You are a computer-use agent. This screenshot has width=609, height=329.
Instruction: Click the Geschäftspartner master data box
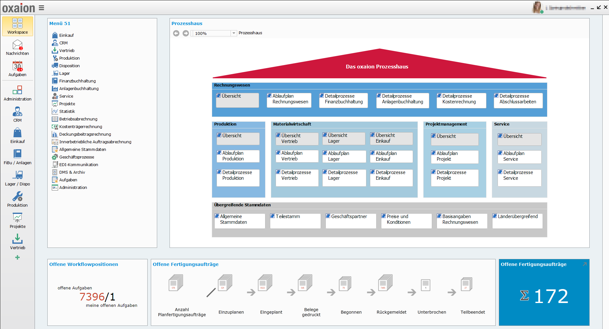click(x=351, y=220)
